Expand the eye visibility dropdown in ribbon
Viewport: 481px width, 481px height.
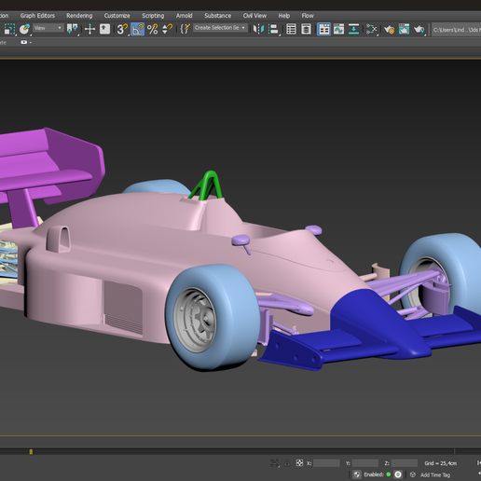click(x=26, y=42)
